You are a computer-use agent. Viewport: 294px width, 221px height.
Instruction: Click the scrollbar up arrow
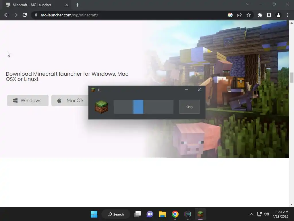pyautogui.click(x=291, y=23)
